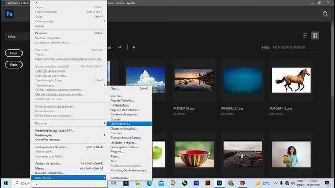Open Cursores... preferences

[x=129, y=133]
